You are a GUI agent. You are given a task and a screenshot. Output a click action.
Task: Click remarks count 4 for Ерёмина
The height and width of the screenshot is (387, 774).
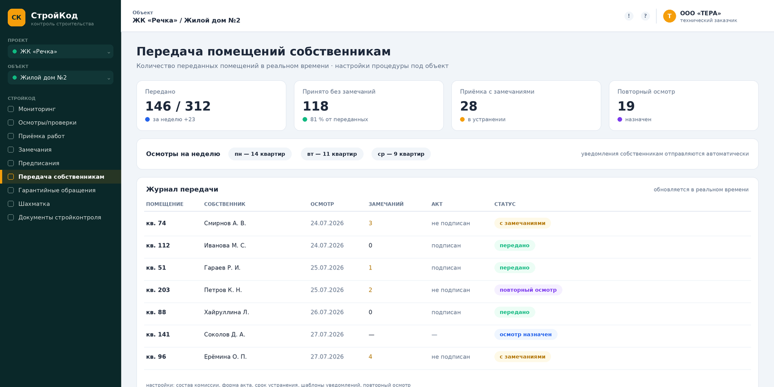click(371, 357)
